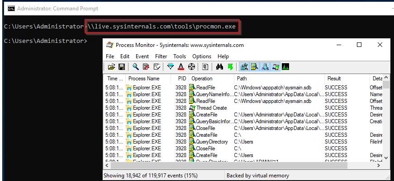Toggle the Capture magnifier icon

(136, 67)
